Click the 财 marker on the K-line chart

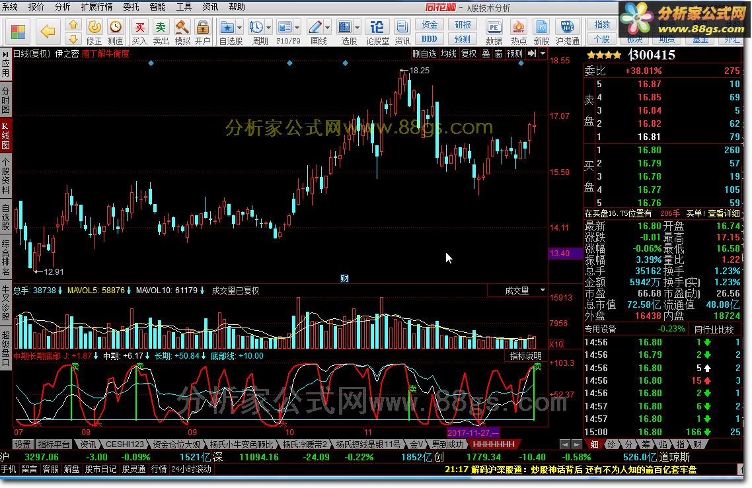[344, 279]
